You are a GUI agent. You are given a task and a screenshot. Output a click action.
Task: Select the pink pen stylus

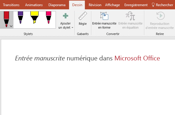pyautogui.click(x=49, y=18)
